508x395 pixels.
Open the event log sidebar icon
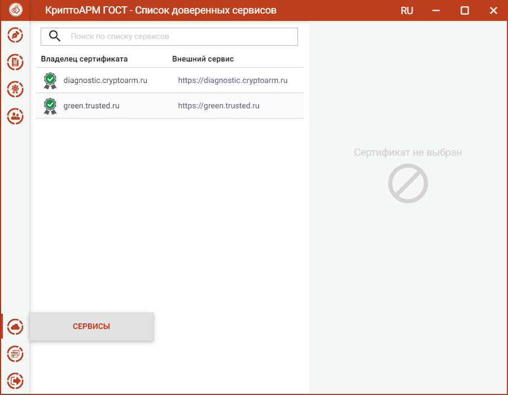coord(15,354)
